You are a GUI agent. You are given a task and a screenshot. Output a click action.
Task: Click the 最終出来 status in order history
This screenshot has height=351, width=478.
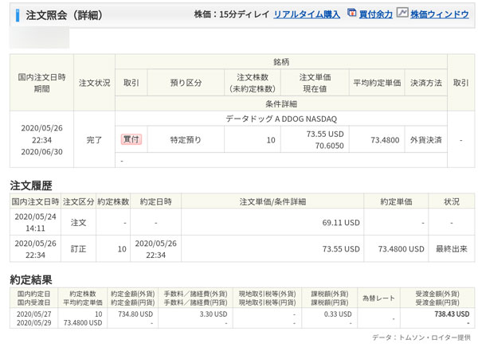click(452, 249)
